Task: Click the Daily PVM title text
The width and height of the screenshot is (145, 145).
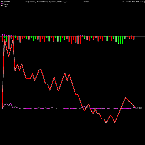Action: pos(6,2)
